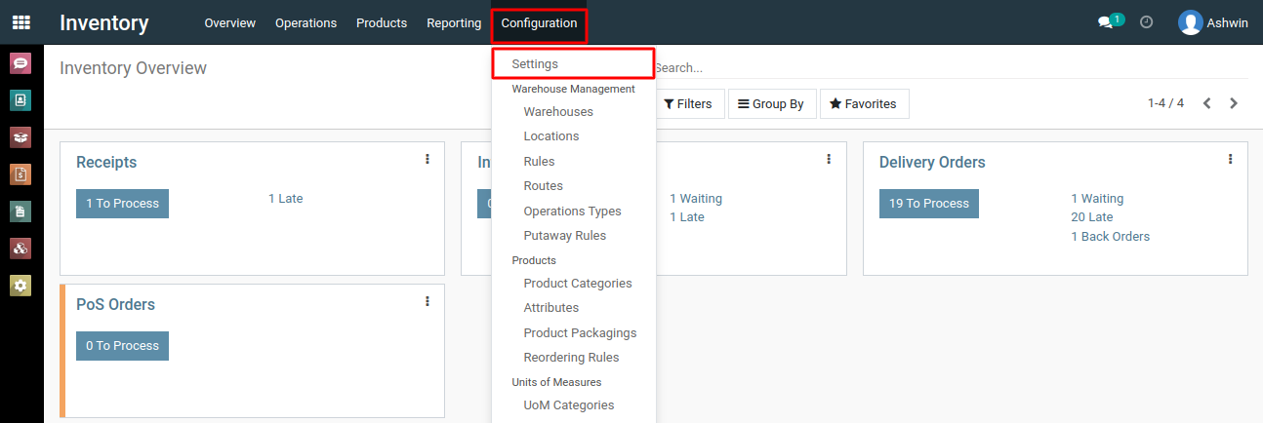
Task: Open kebab menu of partially hidden middle card
Action: pyautogui.click(x=829, y=159)
